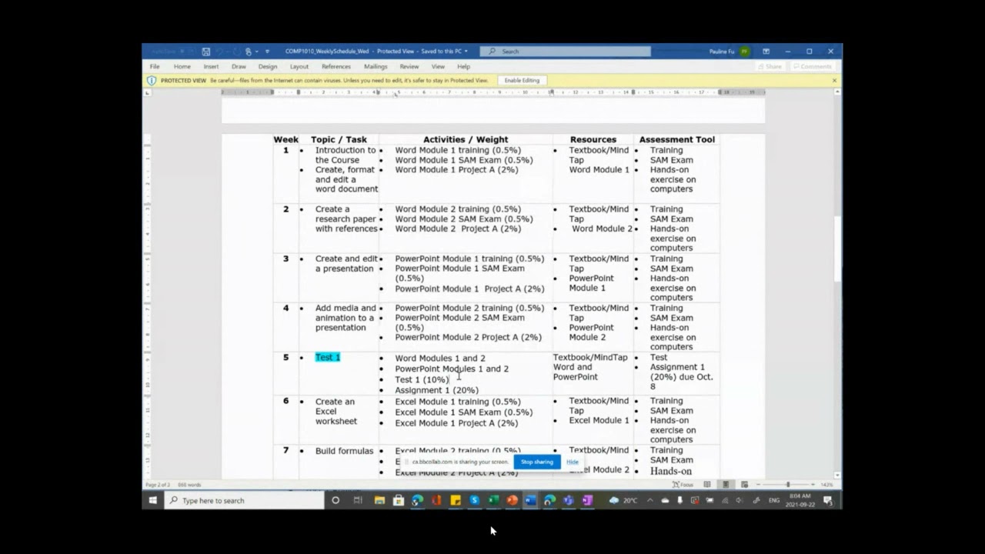This screenshot has height=554, width=985.
Task: Open weather widget showing 20°C
Action: tap(623, 500)
